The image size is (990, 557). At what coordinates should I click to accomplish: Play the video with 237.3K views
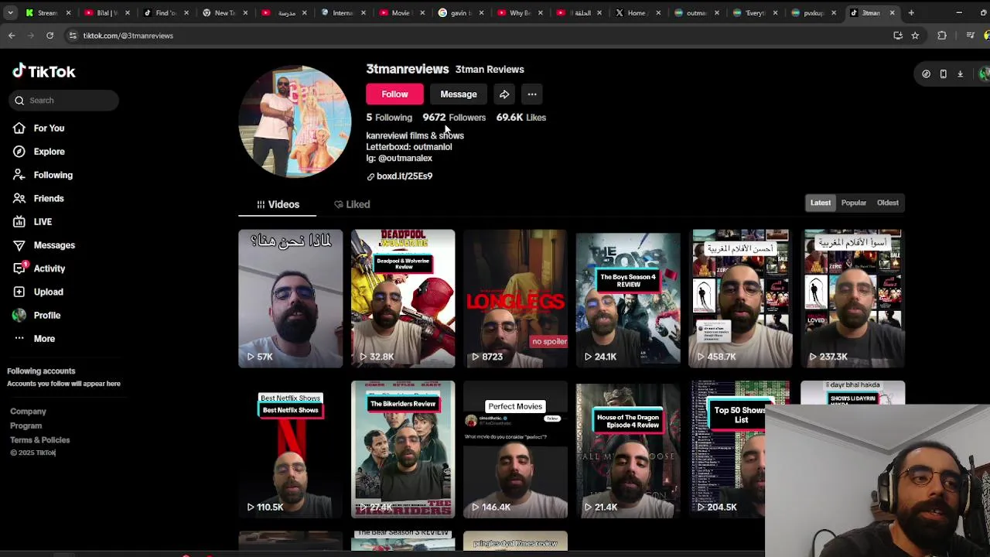(x=853, y=299)
